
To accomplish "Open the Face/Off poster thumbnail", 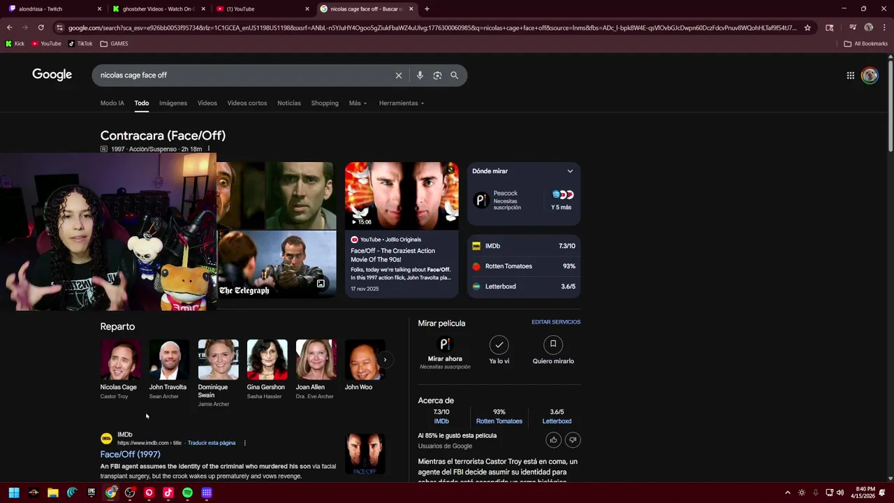I will 365,455.
